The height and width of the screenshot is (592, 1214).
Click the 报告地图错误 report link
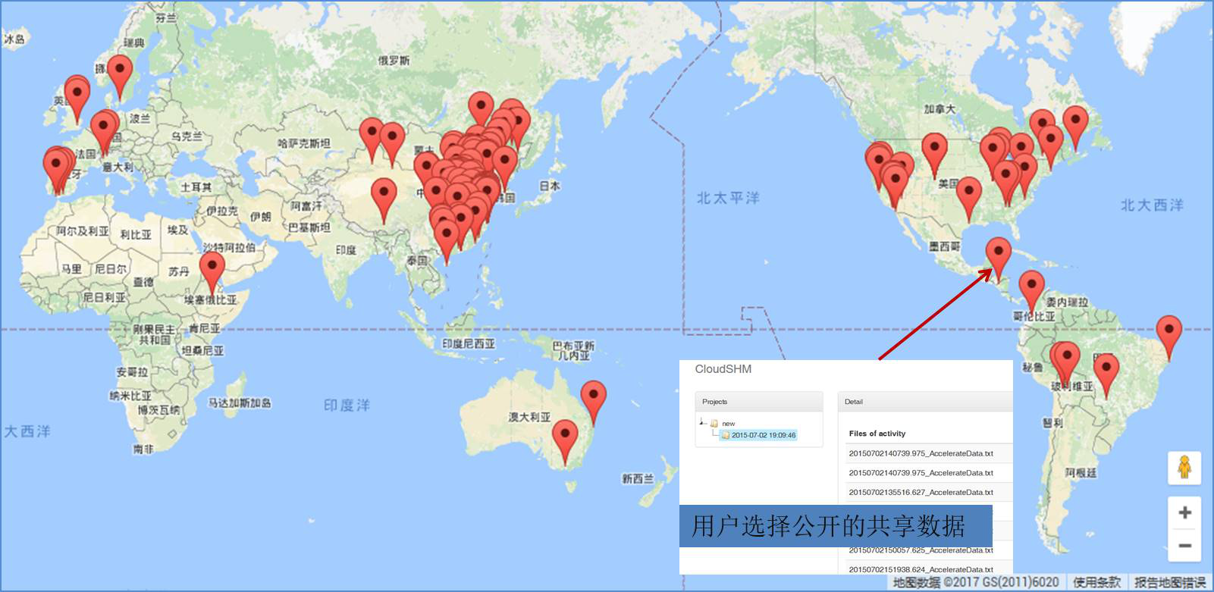1169,582
